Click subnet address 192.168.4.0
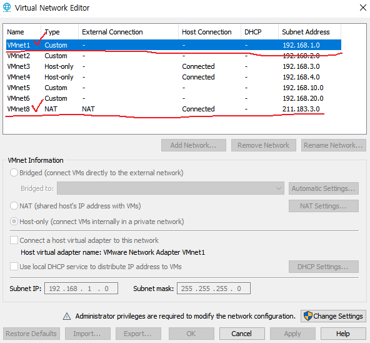 (x=301, y=77)
